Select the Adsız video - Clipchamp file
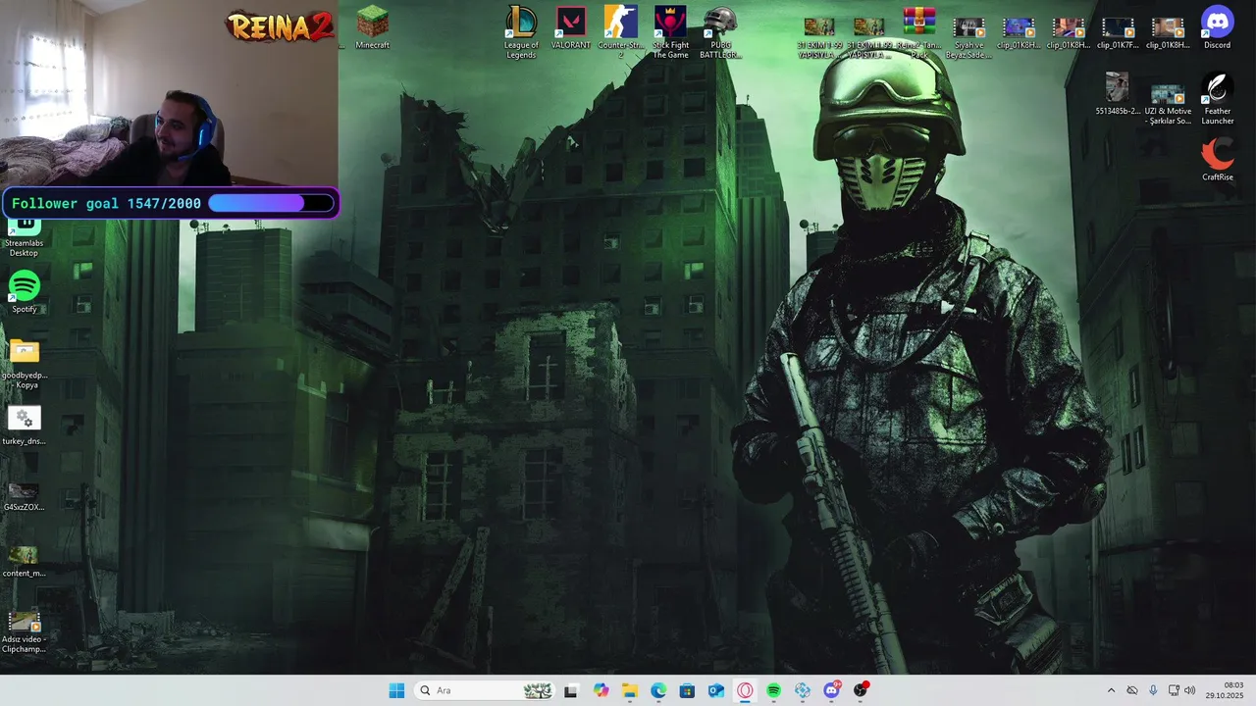 pyautogui.click(x=25, y=631)
